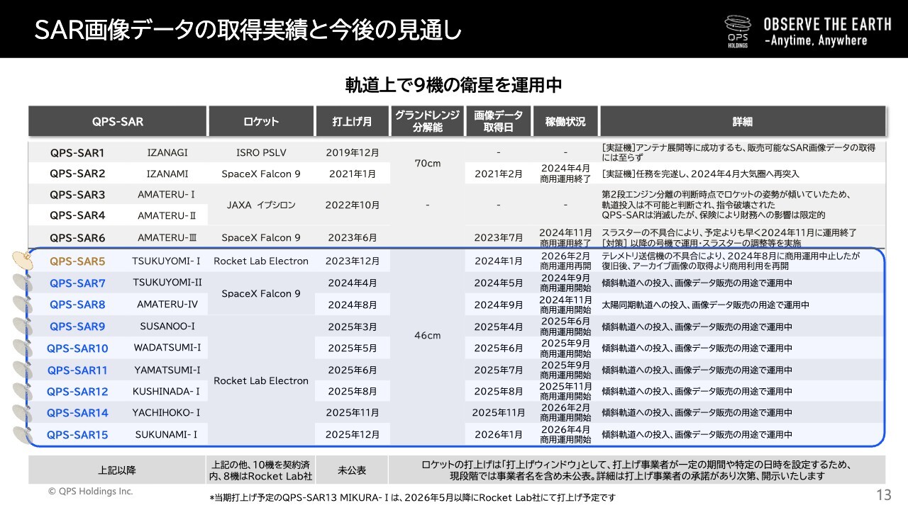Click the 詳細 column header

click(742, 121)
